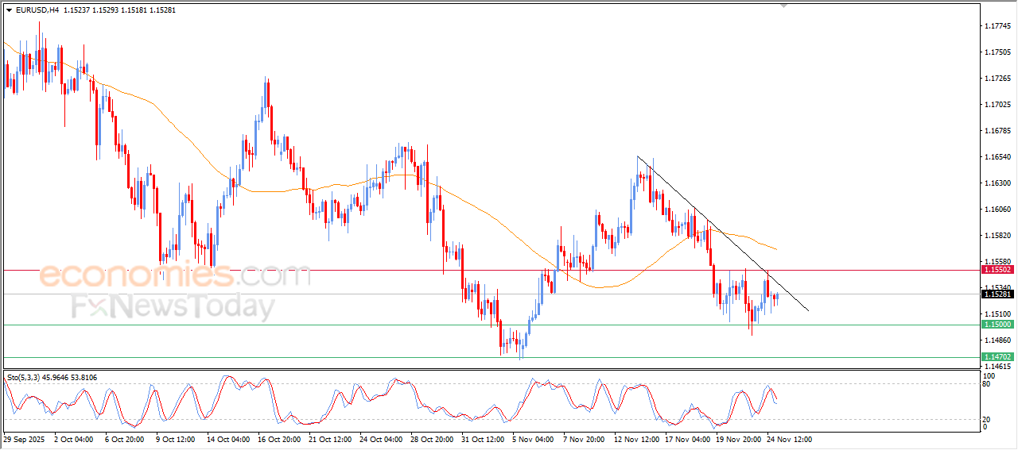The image size is (1018, 450).
Task: Click the 5 Nov 04:00 date label
Action: (533, 439)
